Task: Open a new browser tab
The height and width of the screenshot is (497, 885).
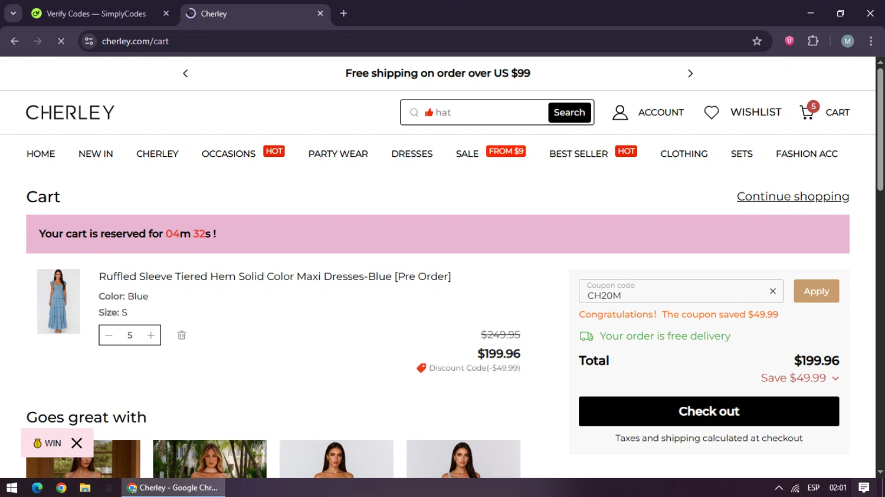Action: pyautogui.click(x=343, y=14)
